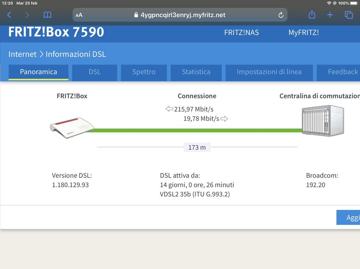Image resolution: width=360 pixels, height=269 pixels.
Task: Tap the Wi-Fi status icon
Action: [329, 3]
